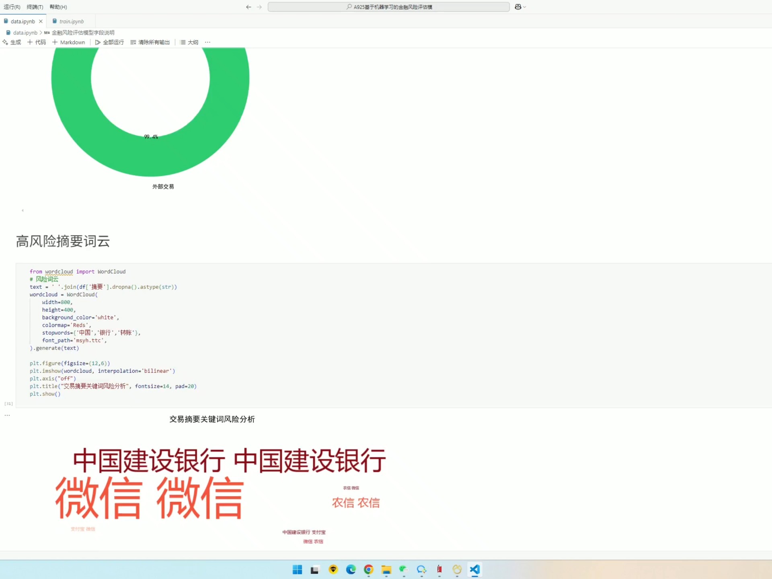Open the notebook toolbar more actions ellipsis
The height and width of the screenshot is (579, 772).
coord(207,42)
